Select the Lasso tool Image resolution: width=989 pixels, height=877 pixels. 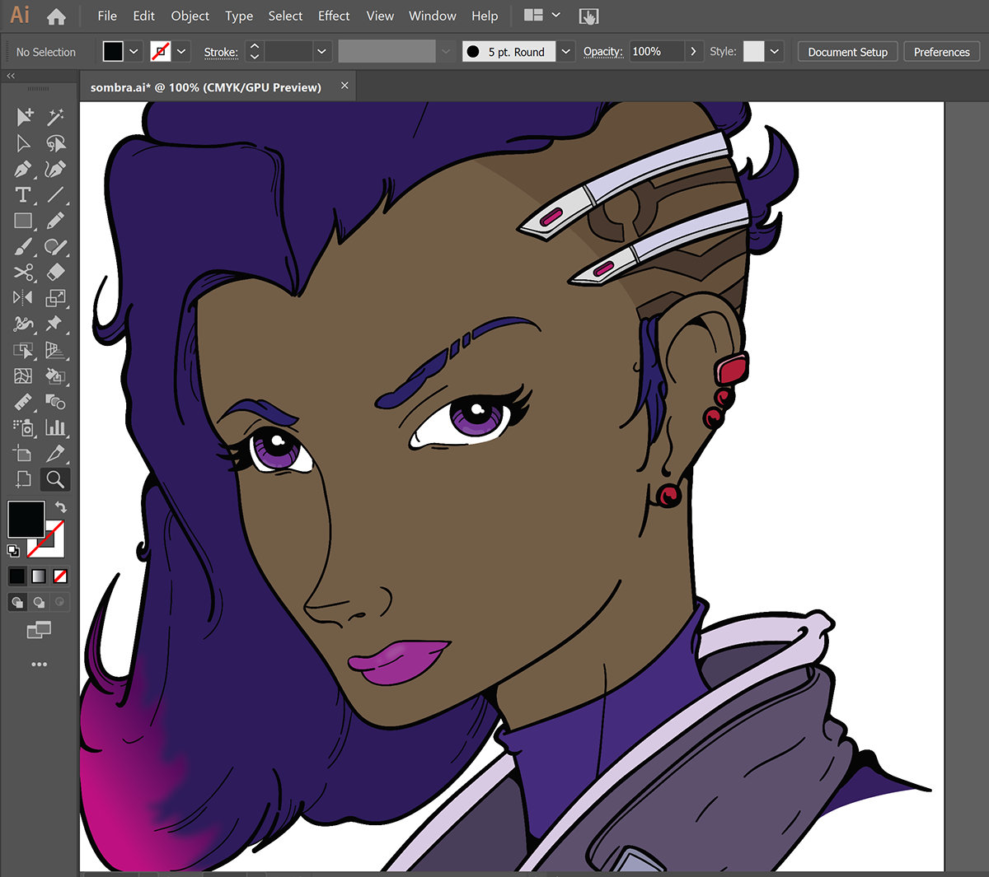tap(55, 143)
